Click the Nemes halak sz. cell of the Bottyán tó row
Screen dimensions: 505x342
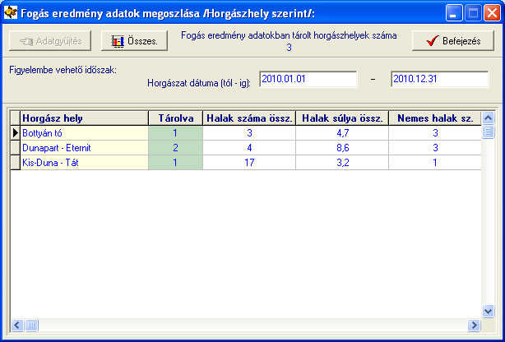[x=435, y=133]
